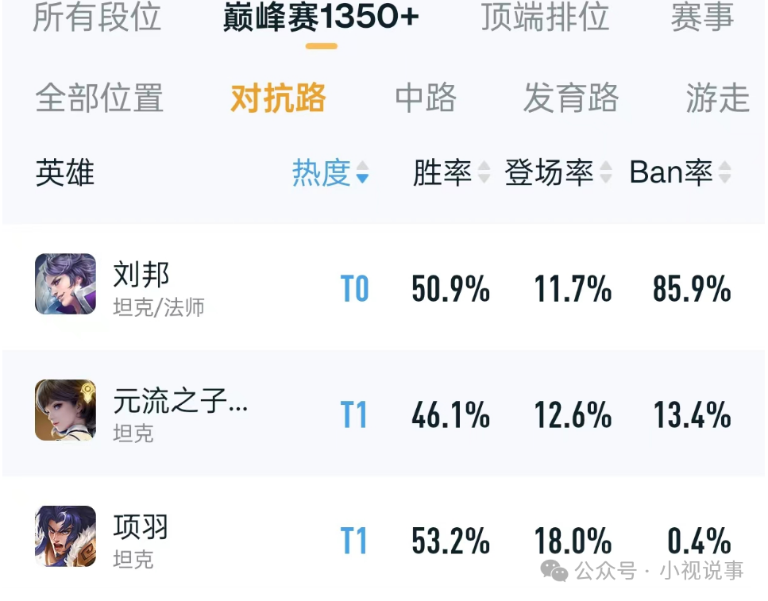The height and width of the screenshot is (601, 768).
Task: Open 刘邦 hero avatar
Action: pyautogui.click(x=66, y=283)
